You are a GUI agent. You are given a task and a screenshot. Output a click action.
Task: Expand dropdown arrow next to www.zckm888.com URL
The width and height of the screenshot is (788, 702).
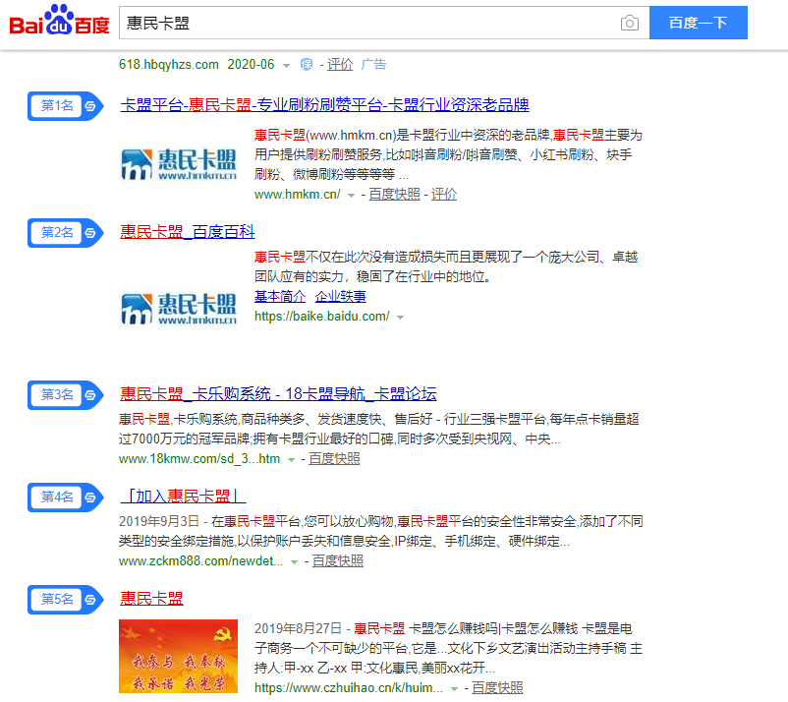click(295, 561)
